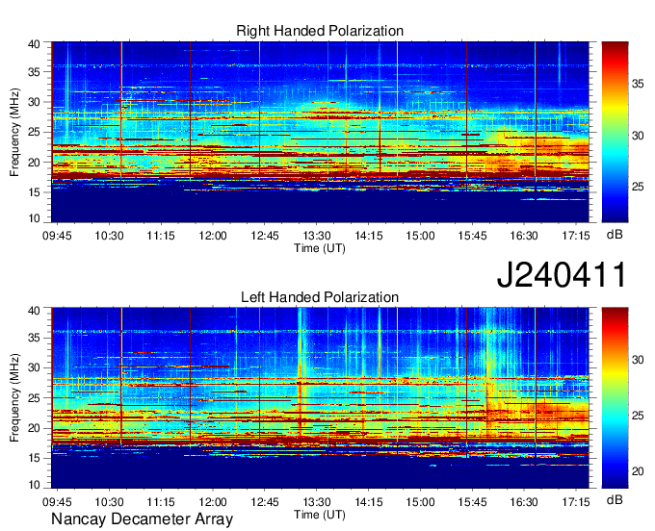Viewport: 655px width, 531px height.
Task: Click the Right Handed Polarization spectrogram image
Action: click(x=321, y=132)
